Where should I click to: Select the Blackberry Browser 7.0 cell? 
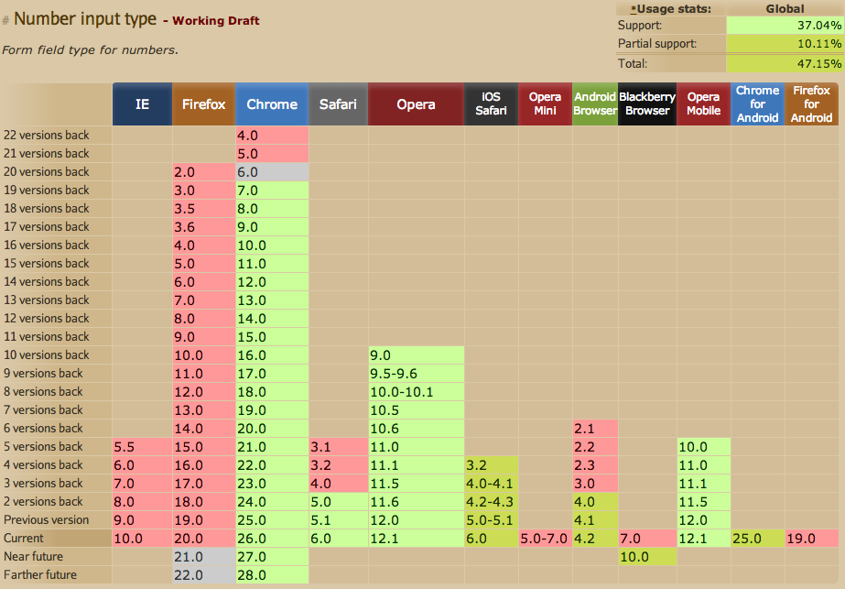pos(647,539)
